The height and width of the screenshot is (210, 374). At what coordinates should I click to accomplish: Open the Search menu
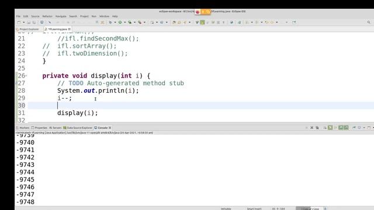click(x=73, y=16)
